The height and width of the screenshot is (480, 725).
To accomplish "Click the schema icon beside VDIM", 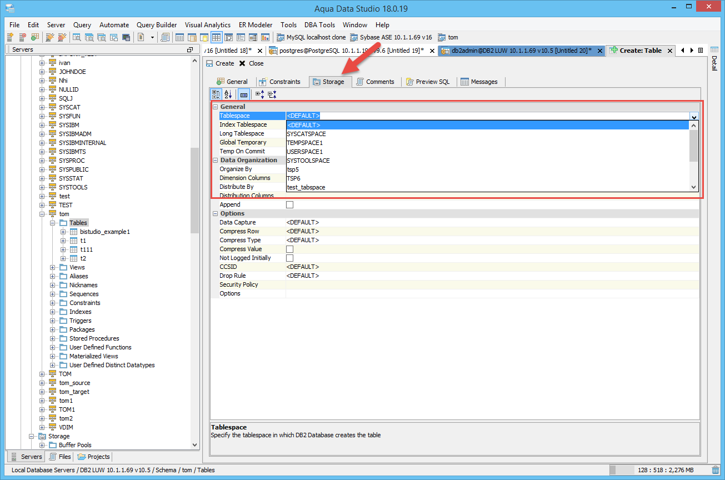I will (52, 427).
